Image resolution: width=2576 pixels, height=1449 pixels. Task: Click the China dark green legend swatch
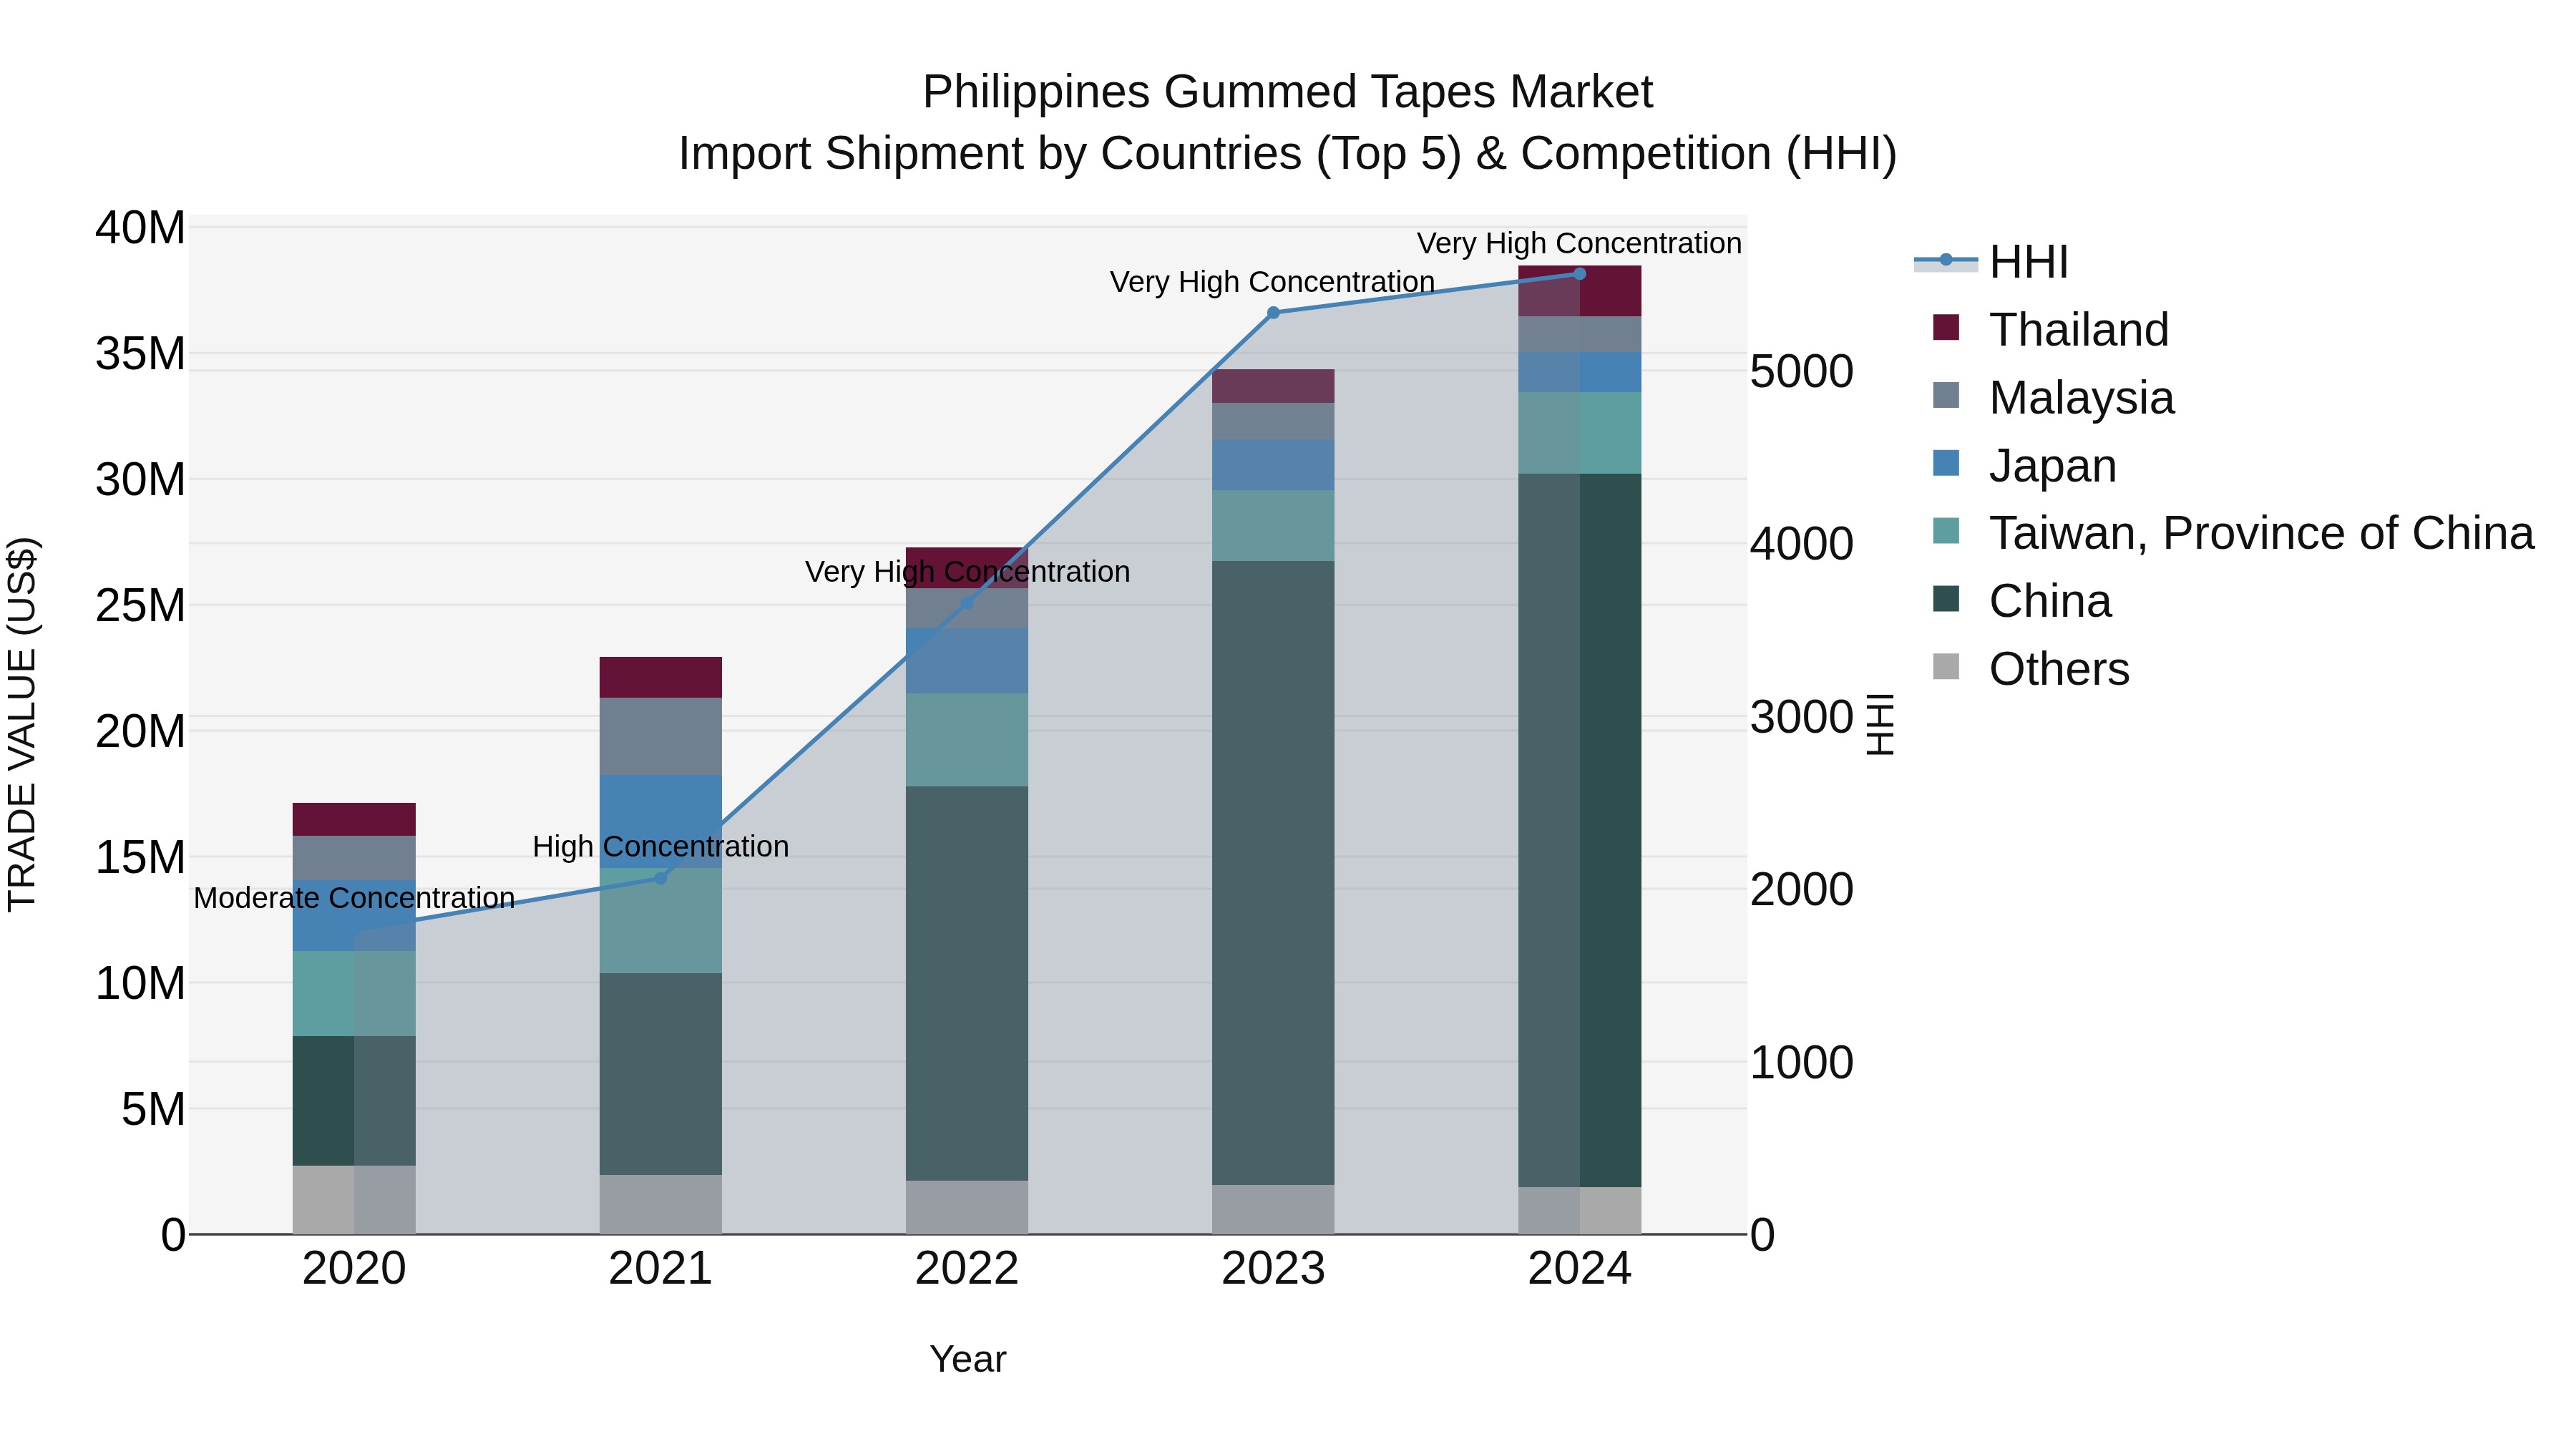[x=1946, y=598]
